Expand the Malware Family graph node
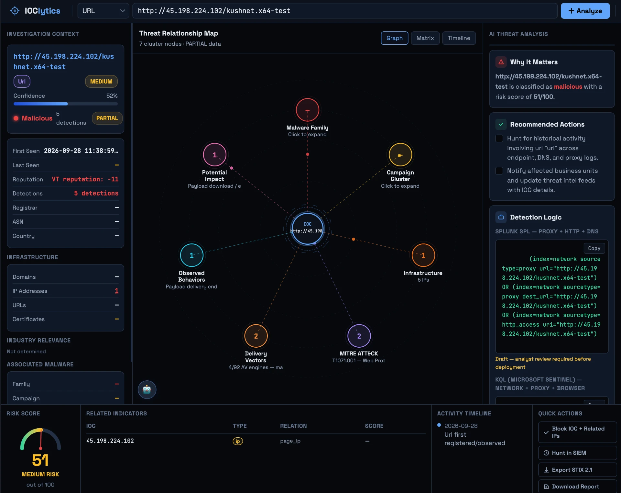 [307, 110]
